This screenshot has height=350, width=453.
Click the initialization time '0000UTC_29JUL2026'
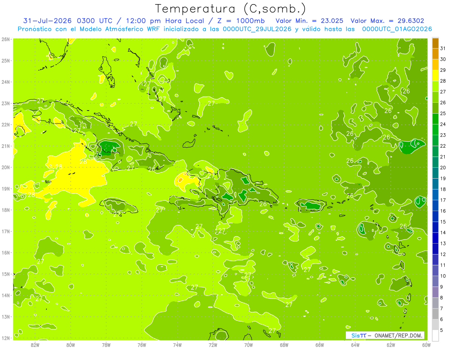click(257, 29)
